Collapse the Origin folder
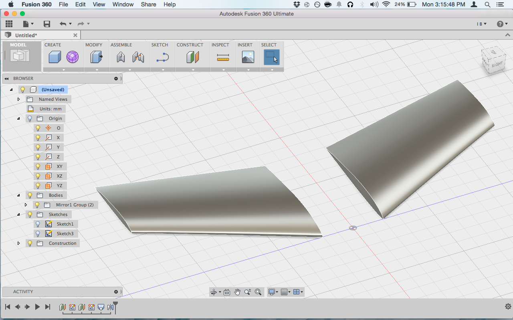This screenshot has height=320, width=513. [18, 118]
